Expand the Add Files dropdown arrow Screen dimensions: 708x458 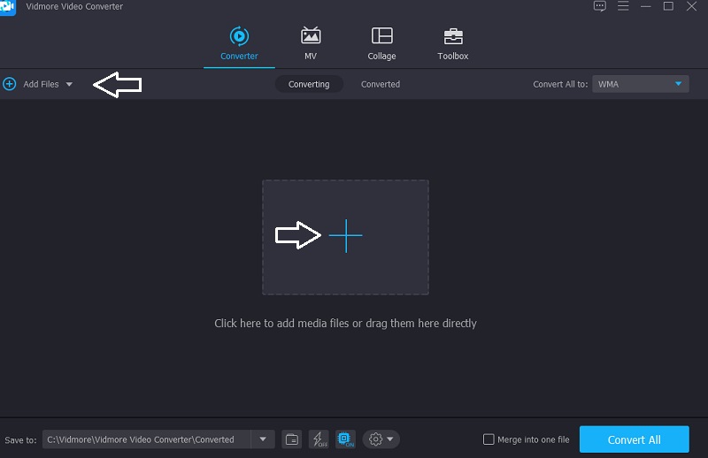tap(69, 84)
